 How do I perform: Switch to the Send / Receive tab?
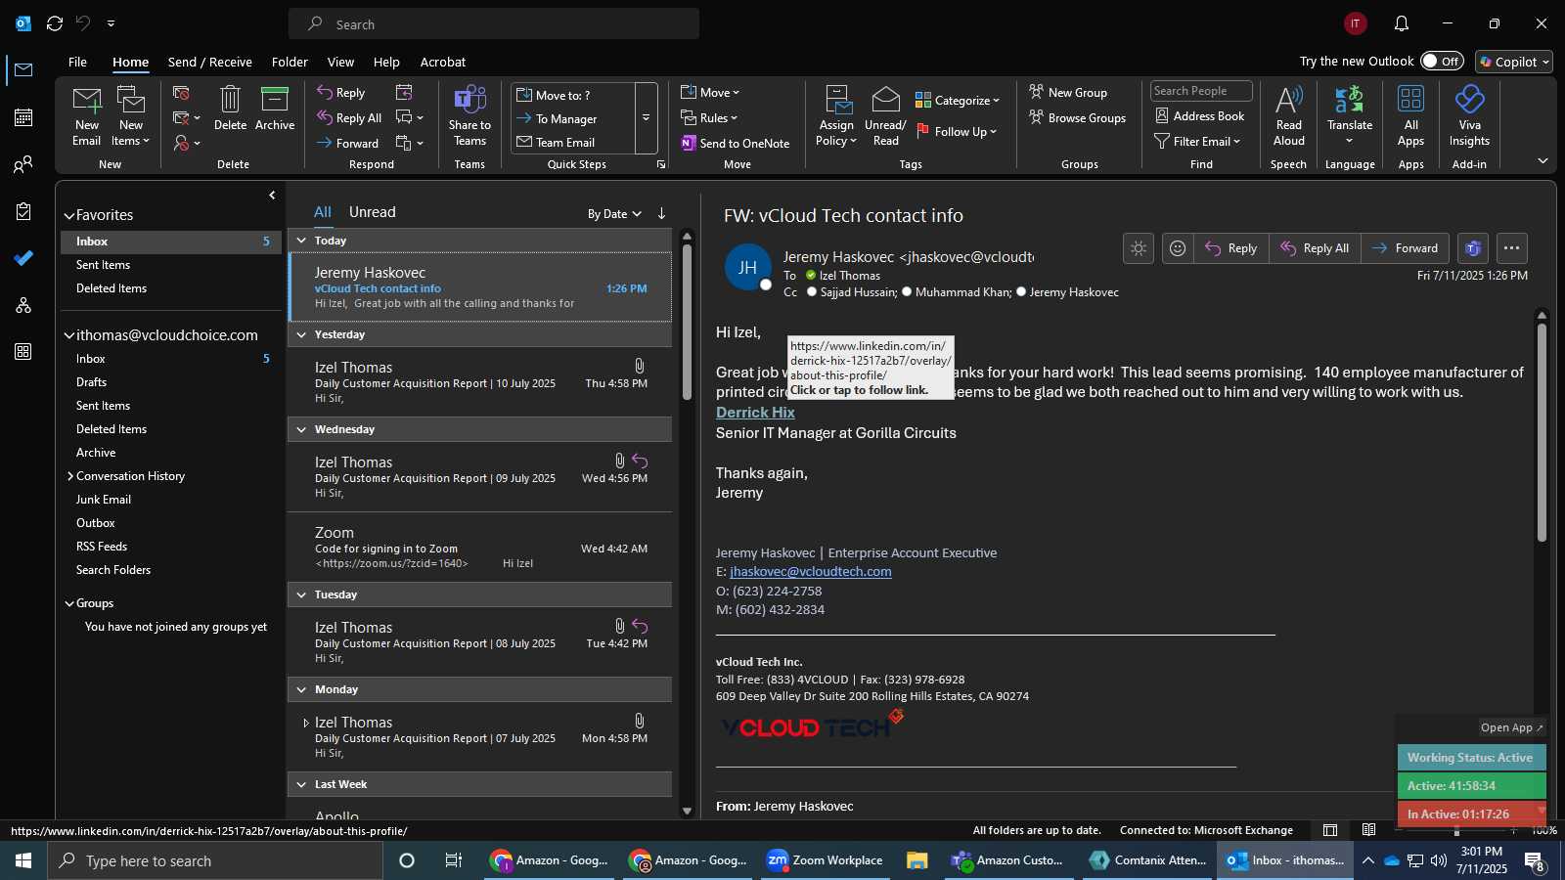[x=210, y=62]
